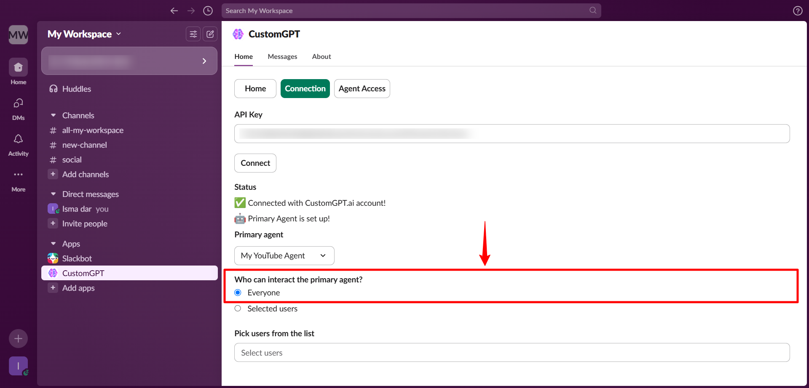The width and height of the screenshot is (809, 388).
Task: Click the MW workspace avatar
Action: [19, 35]
